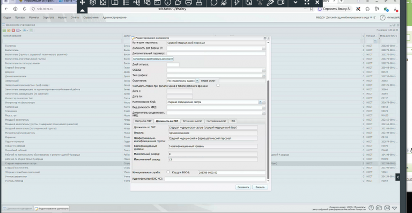Screen dimensions: 412x213
Task: Collapse overlay toolbar with the down chevron
Action: (296, 3)
